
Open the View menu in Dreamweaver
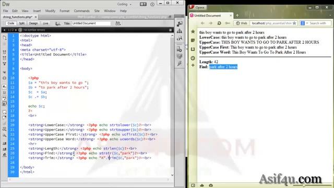coord(25,11)
